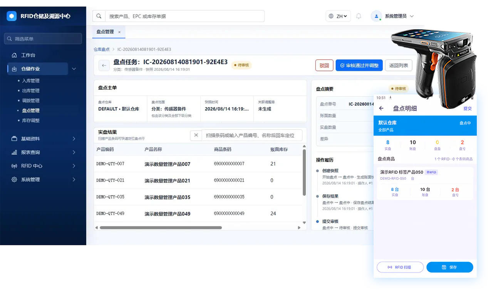Expand the RFID 中心 menu chevron
498x291 pixels.
[x=74, y=166]
